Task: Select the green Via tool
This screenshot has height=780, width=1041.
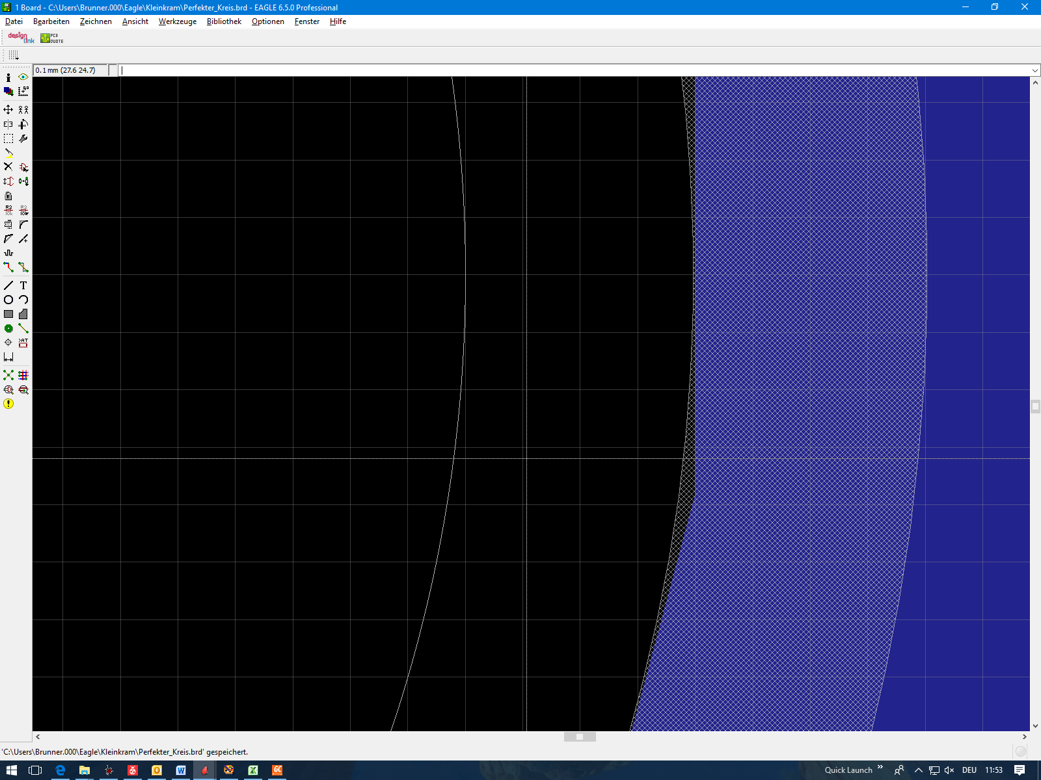Action: point(8,328)
